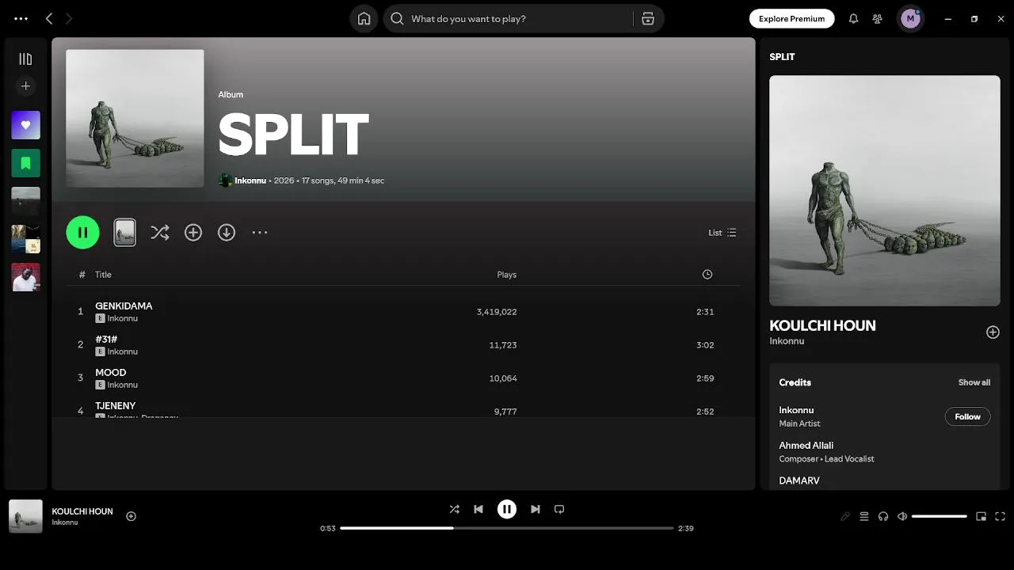Select the GENKIDAMA track
This screenshot has width=1014, height=570.
(x=403, y=312)
